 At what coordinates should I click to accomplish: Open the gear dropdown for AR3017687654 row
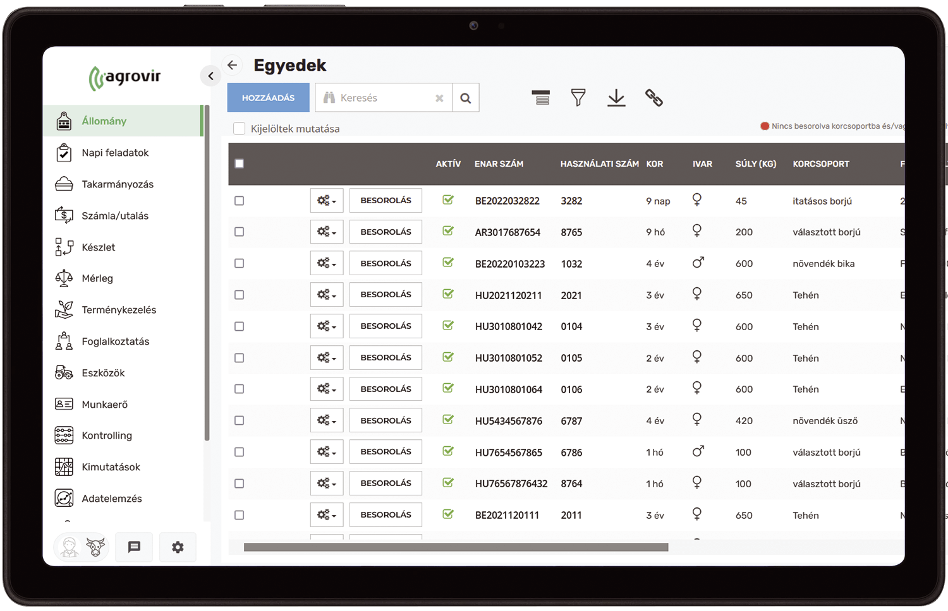tap(327, 232)
